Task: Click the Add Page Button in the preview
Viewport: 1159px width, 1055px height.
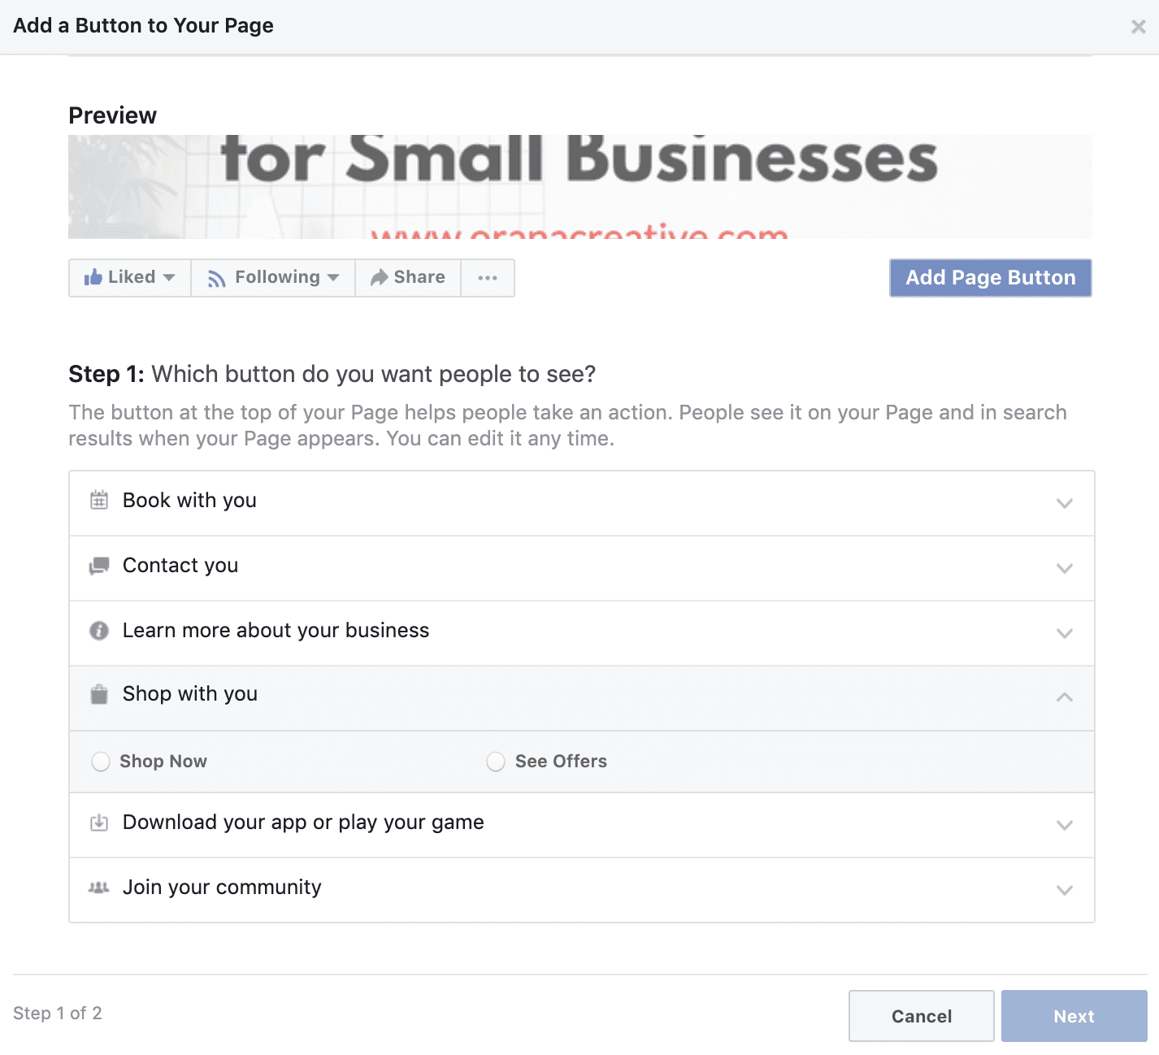Action: click(x=989, y=277)
